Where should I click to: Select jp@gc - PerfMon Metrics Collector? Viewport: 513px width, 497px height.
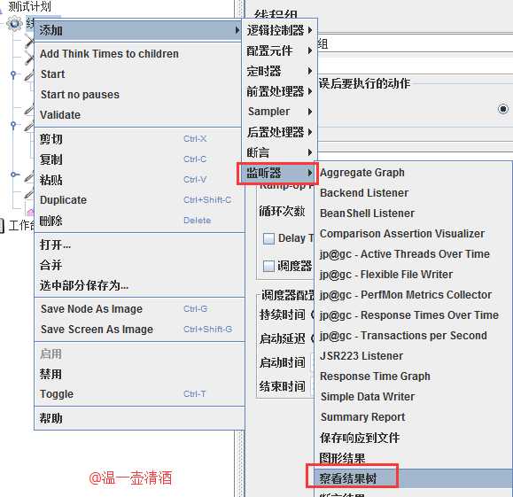point(413,295)
